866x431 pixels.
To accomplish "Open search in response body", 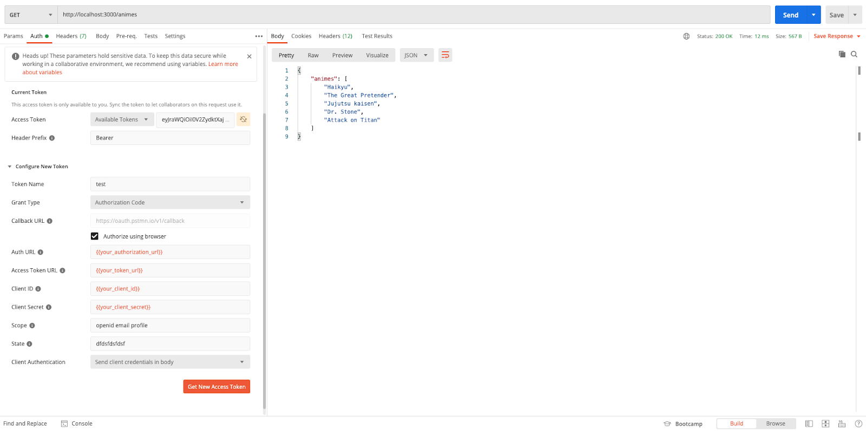I will [854, 54].
